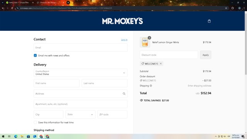Close the Checkout - Mr. Moxey's tab
Screen dimensions: 247x139
pyautogui.click(x=63, y=3)
